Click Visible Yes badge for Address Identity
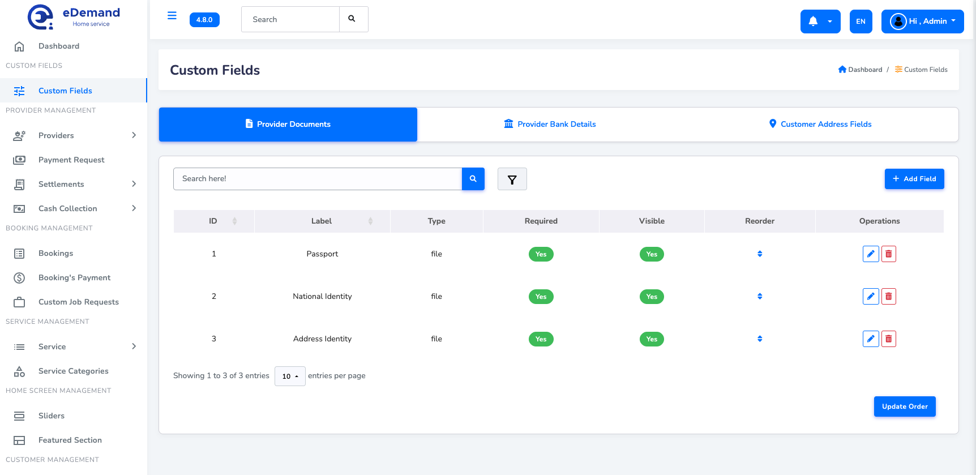 652,339
